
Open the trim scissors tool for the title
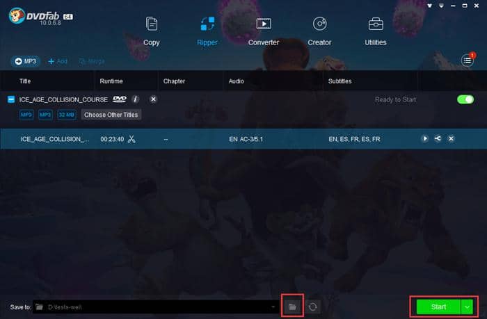(x=131, y=139)
